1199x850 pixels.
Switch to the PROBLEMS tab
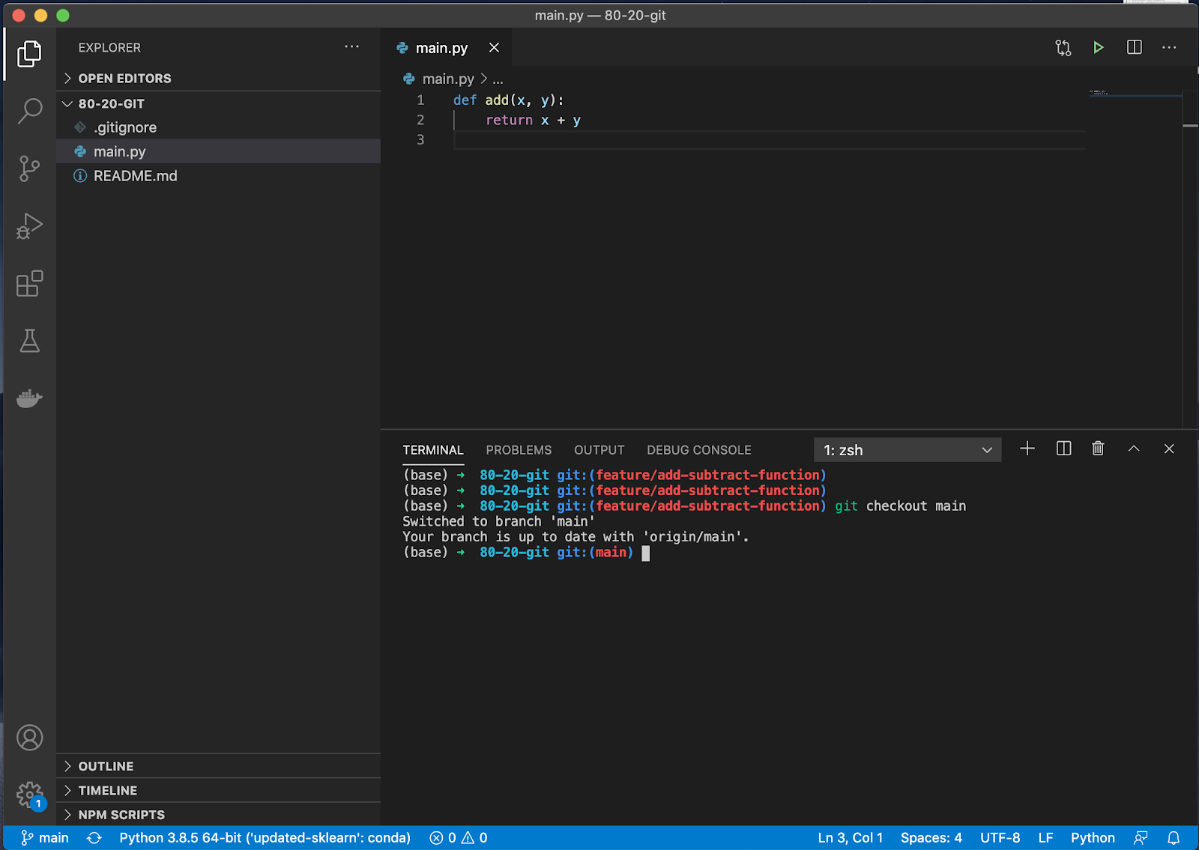(x=519, y=450)
